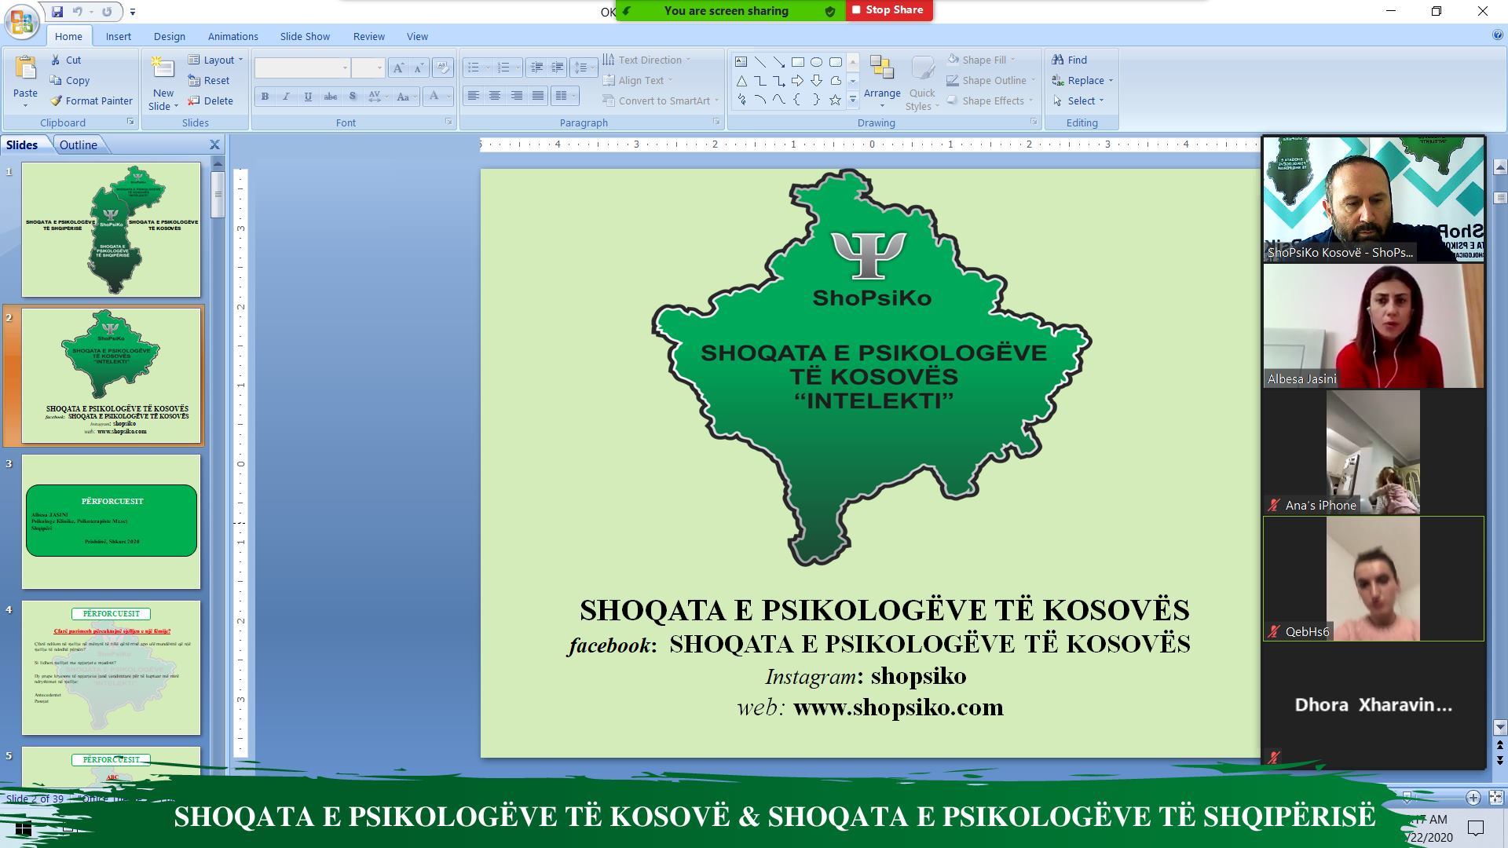Screen dimensions: 1508x848
Task: Open PowerPoint Help question mark
Action: point(1497,35)
